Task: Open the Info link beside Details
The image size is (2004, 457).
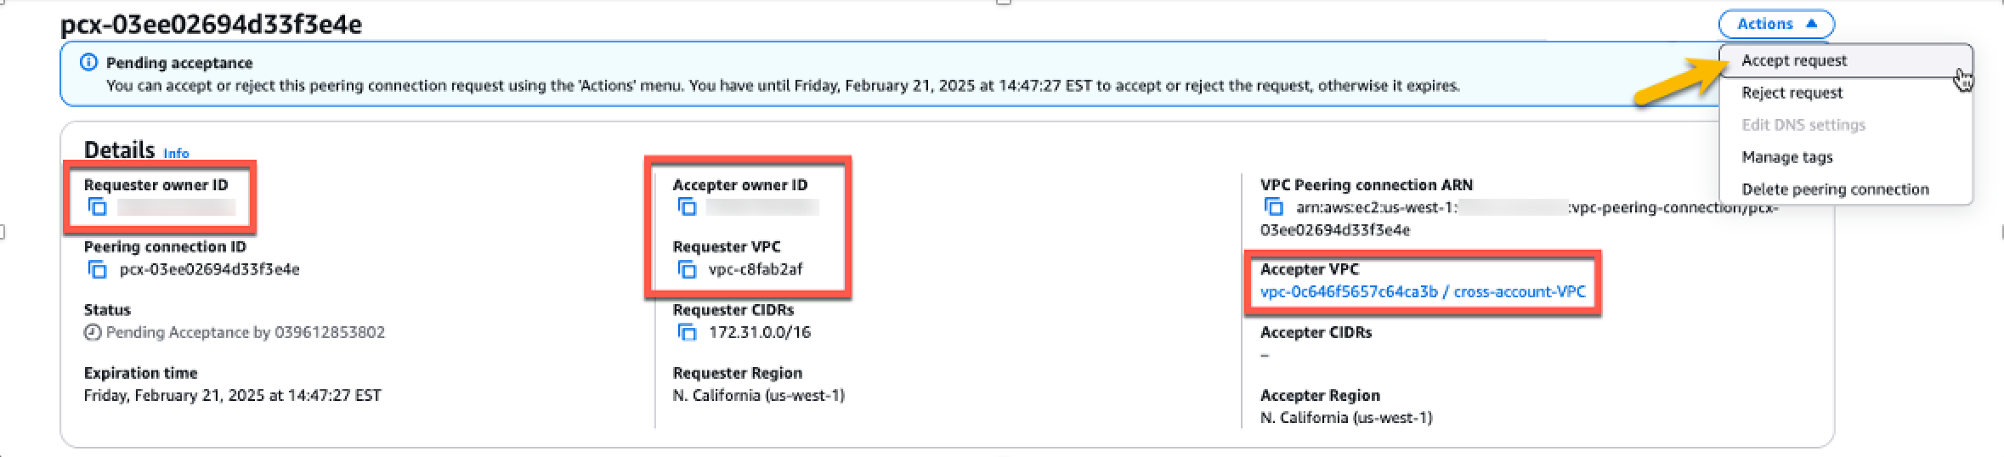Action: pos(176,154)
